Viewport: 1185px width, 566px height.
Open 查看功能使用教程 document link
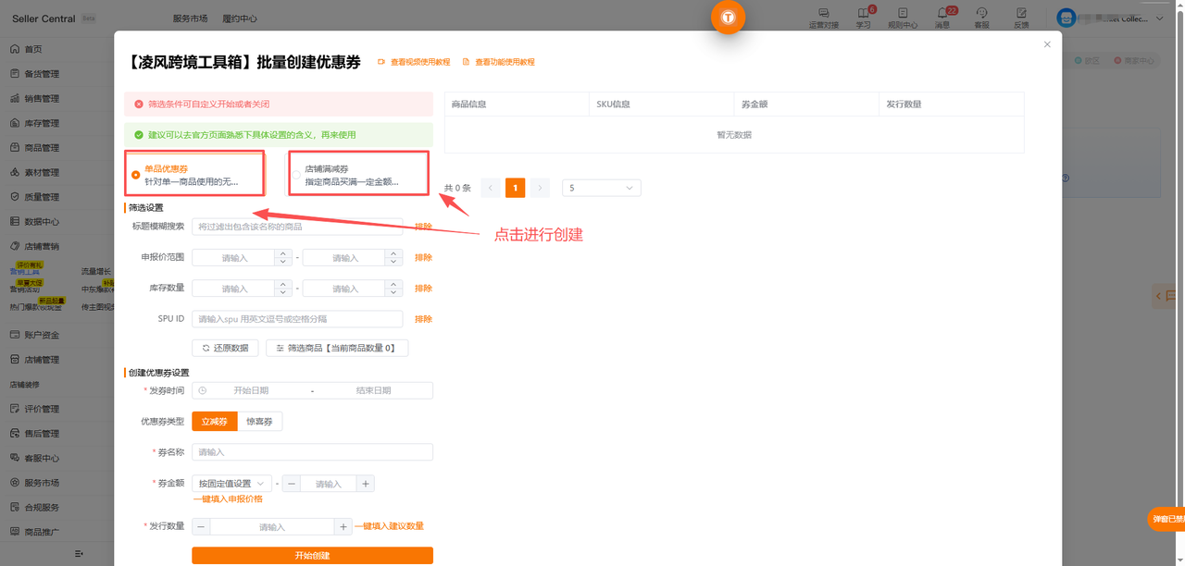499,62
